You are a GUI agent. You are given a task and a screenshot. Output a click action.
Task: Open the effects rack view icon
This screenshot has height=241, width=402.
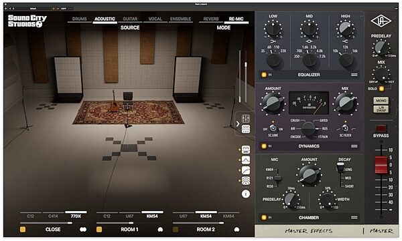(x=246, y=129)
